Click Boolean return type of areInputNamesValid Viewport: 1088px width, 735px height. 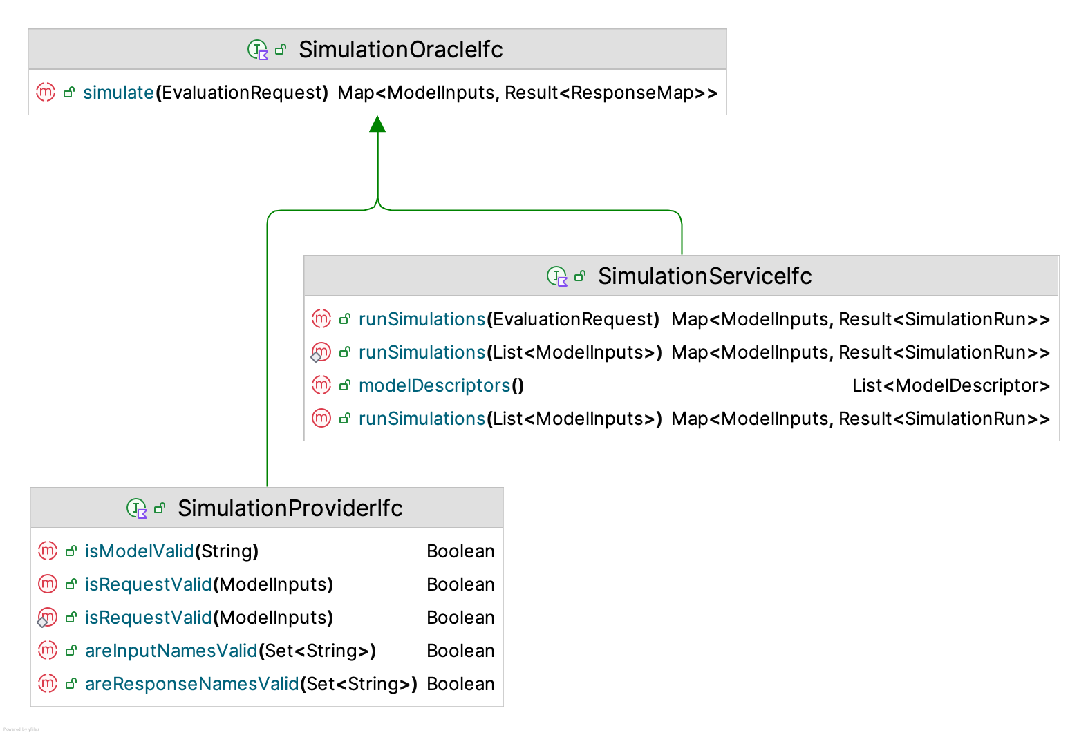coord(460,651)
